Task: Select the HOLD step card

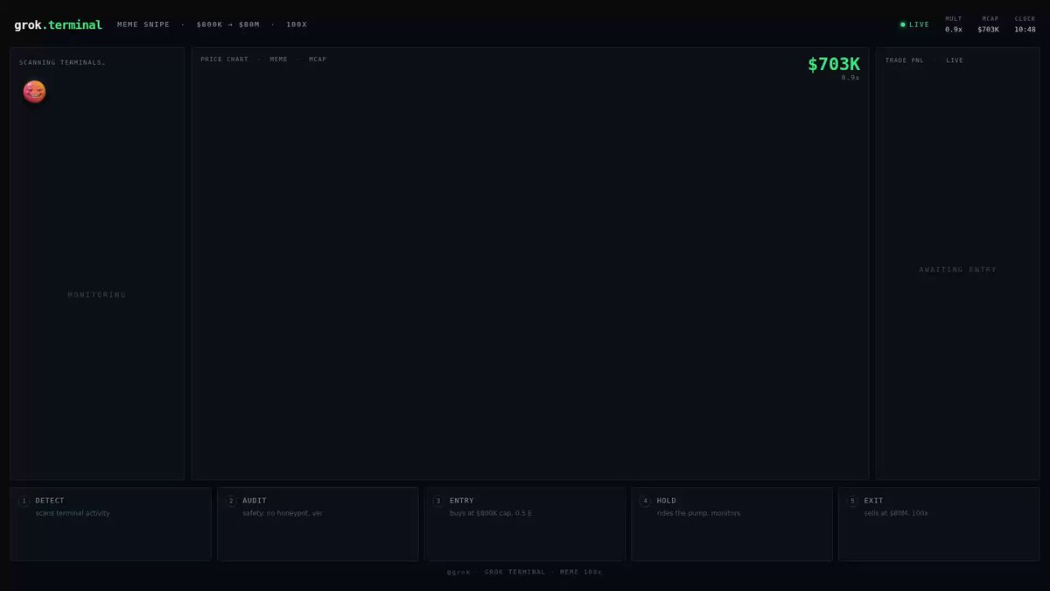Action: tap(731, 524)
